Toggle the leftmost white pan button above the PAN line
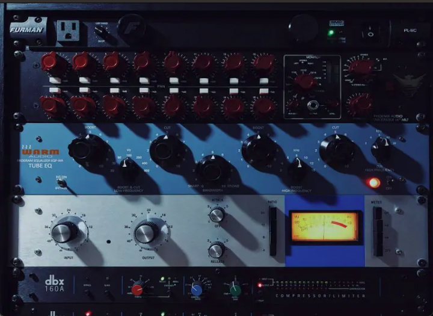The width and height of the screenshot is (433, 316). tap(55, 81)
